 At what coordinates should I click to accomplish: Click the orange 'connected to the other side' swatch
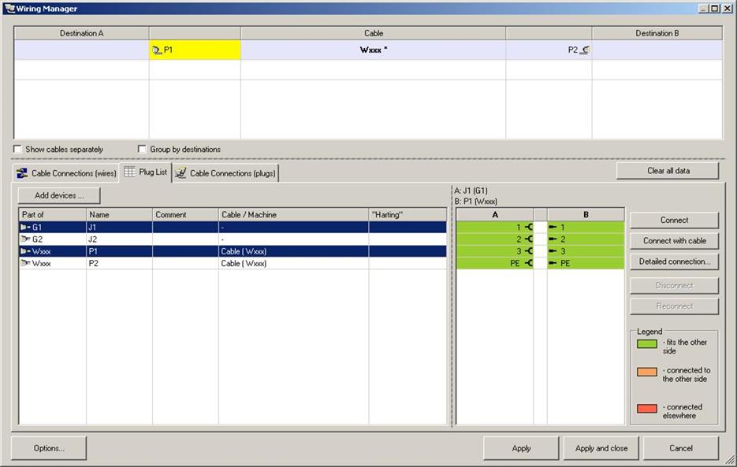[647, 372]
